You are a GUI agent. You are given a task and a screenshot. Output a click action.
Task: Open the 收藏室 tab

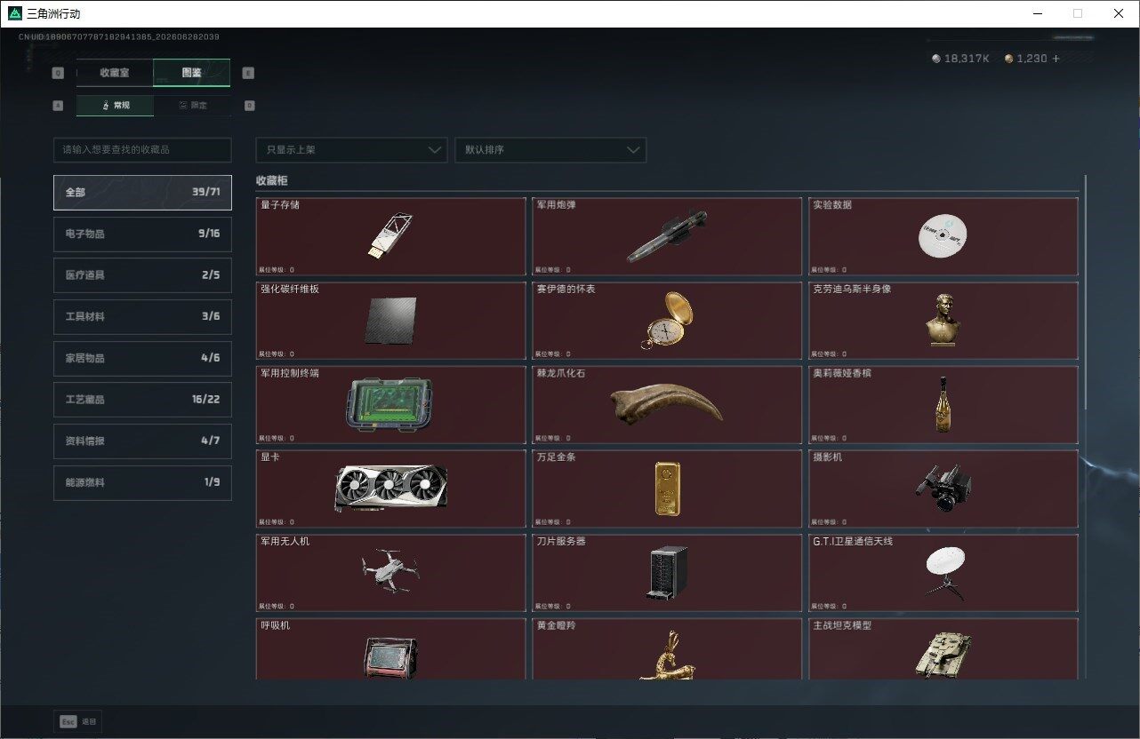pyautogui.click(x=115, y=73)
